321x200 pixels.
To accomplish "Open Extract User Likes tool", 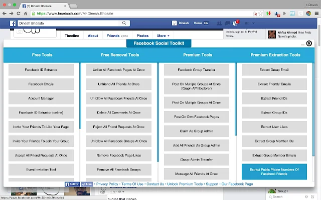I will pyautogui.click(x=274, y=127).
